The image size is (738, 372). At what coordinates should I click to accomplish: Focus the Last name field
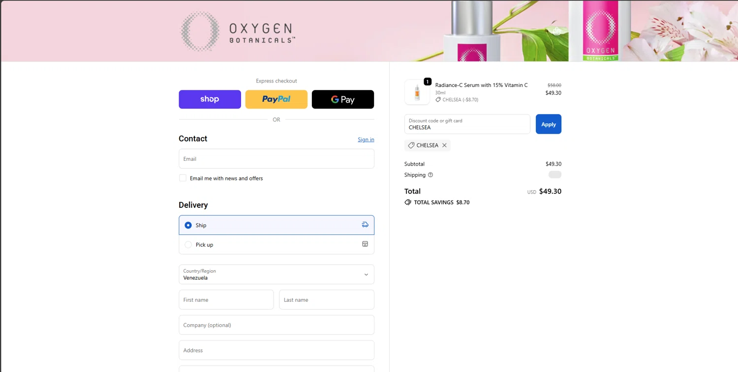pyautogui.click(x=327, y=300)
